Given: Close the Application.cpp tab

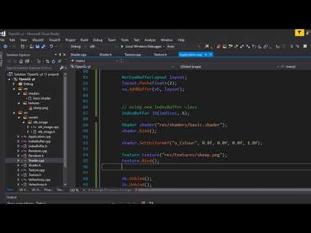Looking at the screenshot, I should (211, 55).
